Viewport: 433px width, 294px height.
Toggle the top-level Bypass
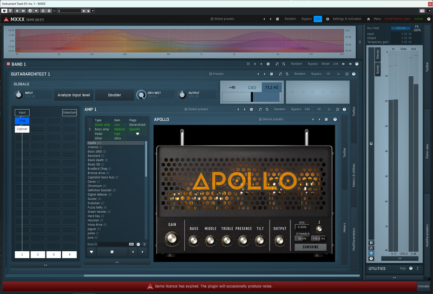(306, 19)
